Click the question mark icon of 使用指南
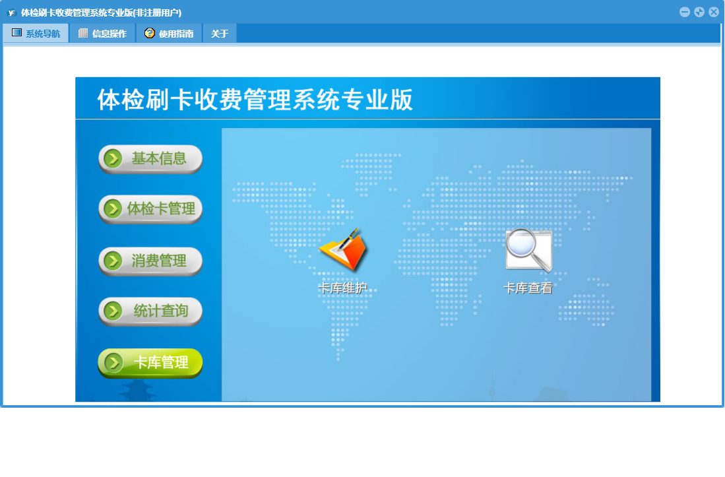 (149, 33)
